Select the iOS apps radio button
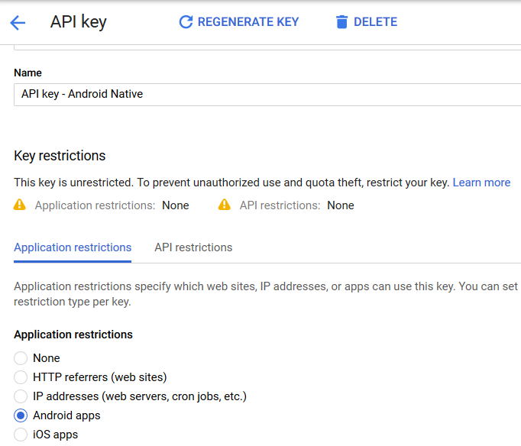521x446 pixels. [x=21, y=435]
